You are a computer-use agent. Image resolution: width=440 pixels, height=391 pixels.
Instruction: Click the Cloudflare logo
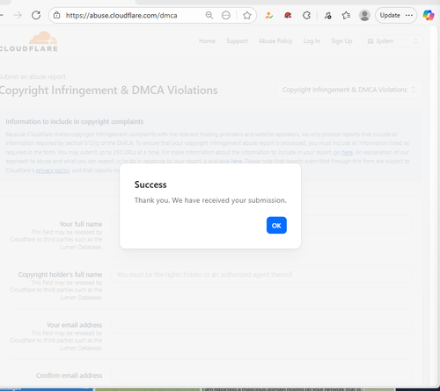point(29,42)
